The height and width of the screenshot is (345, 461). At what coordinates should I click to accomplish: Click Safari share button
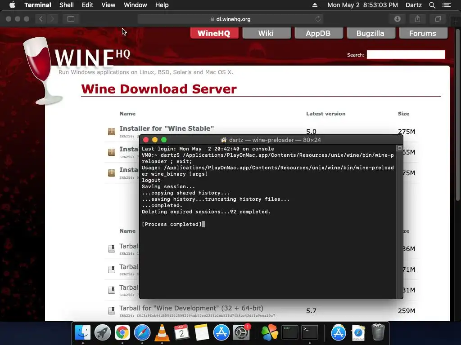(417, 19)
